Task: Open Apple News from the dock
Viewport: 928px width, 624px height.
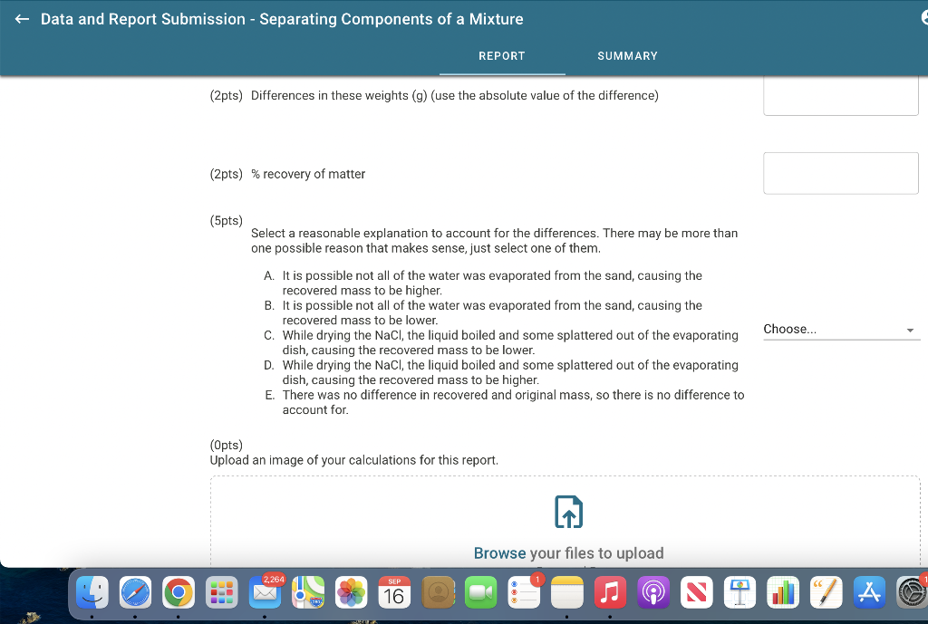Action: pyautogui.click(x=697, y=592)
